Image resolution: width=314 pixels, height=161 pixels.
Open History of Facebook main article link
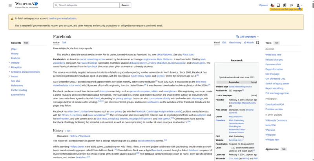(x=80, y=136)
